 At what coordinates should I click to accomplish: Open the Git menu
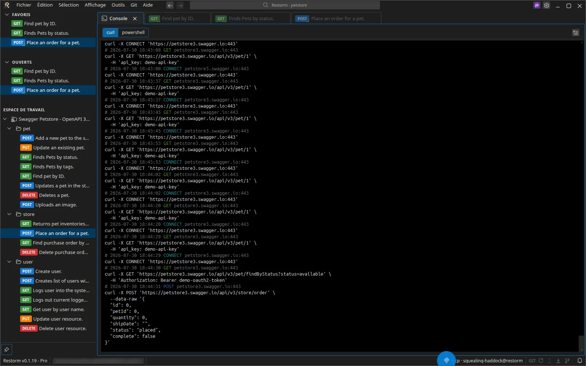coord(134,5)
